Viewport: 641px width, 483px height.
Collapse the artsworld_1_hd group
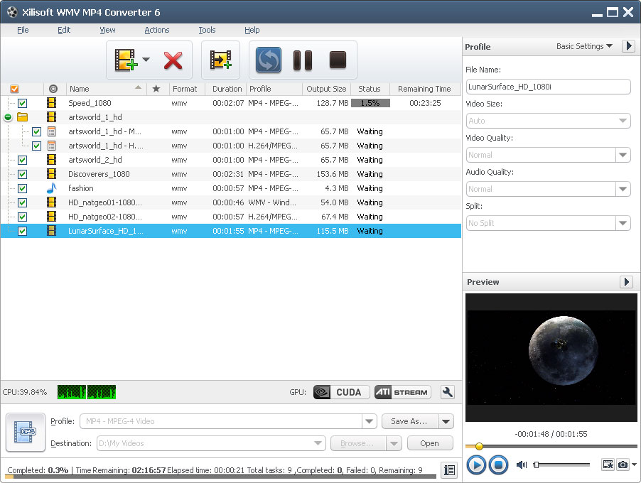(8, 117)
